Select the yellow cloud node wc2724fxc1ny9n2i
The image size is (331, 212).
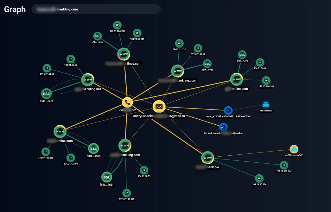coord(294,149)
